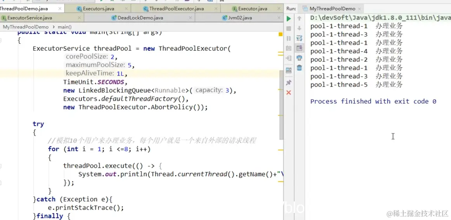The height and width of the screenshot is (220, 451).
Task: Close the MyThreadPoolDemo run tab
Action: tap(359, 9)
